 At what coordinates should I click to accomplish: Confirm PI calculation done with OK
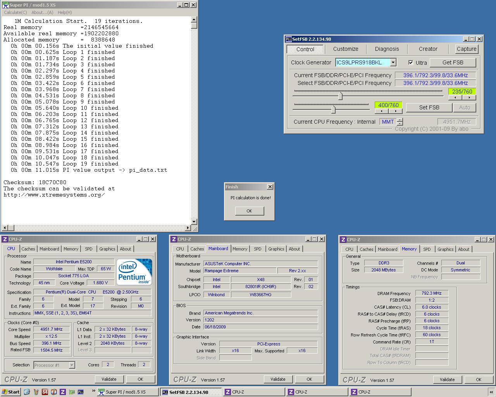tap(249, 211)
